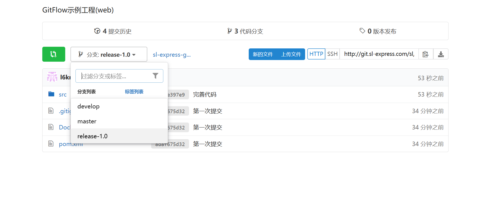Click 34 分钟之前 in the pom.xml row

[428, 144]
